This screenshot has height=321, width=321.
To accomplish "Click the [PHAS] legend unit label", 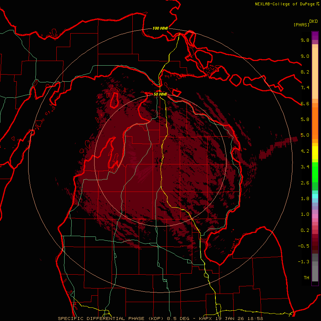I will [301, 25].
